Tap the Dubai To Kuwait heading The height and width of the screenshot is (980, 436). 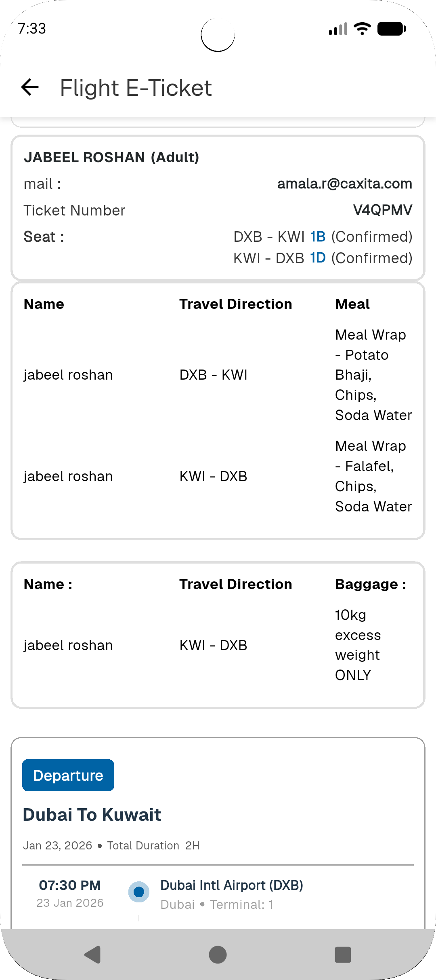[92, 815]
